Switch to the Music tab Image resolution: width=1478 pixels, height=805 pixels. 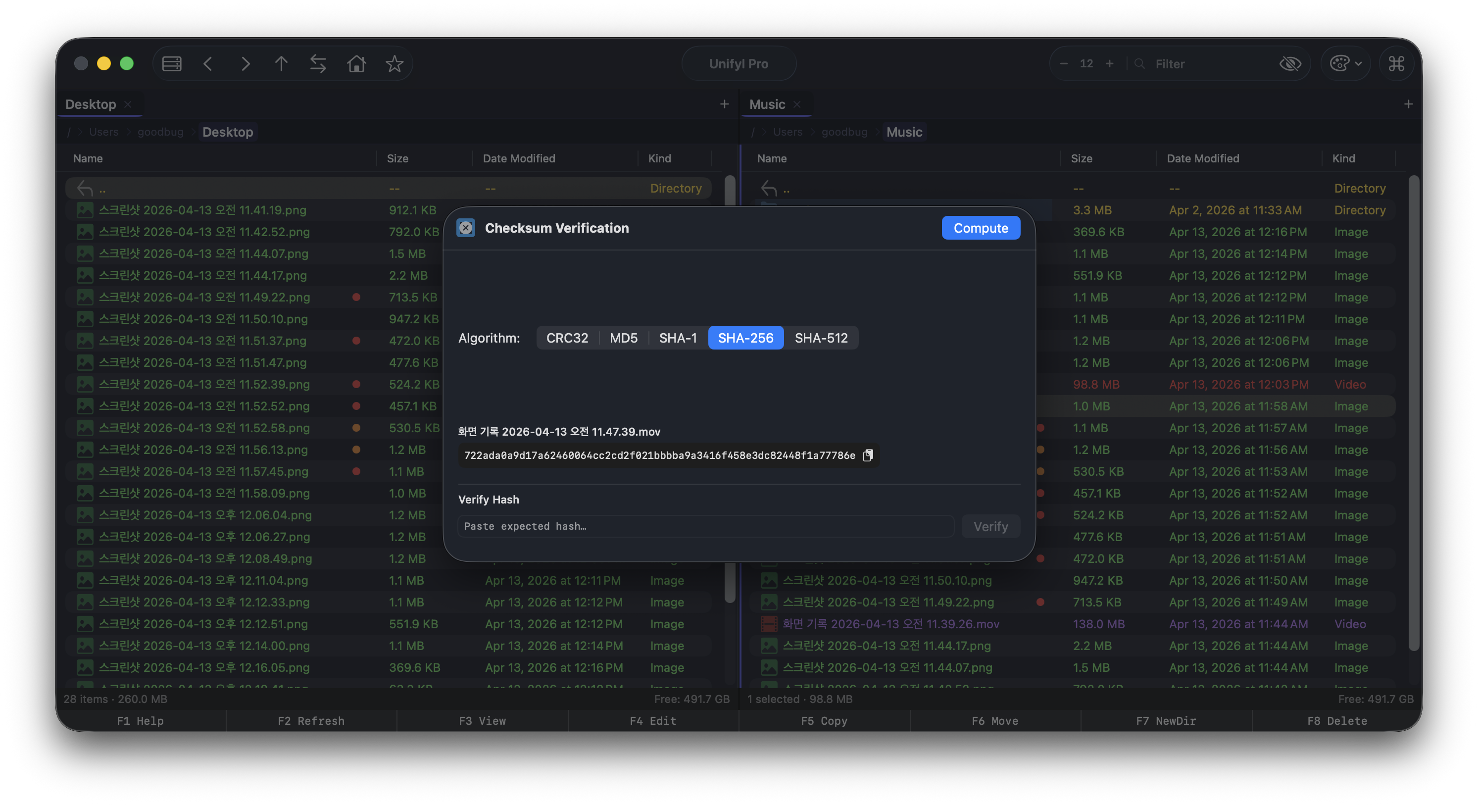[x=767, y=104]
